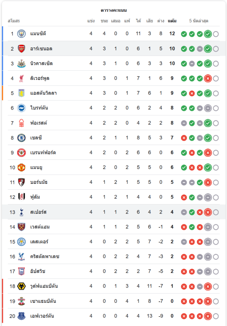Click the แต้ม points column header
Viewport: 227px width, 326px height.
[x=172, y=21]
